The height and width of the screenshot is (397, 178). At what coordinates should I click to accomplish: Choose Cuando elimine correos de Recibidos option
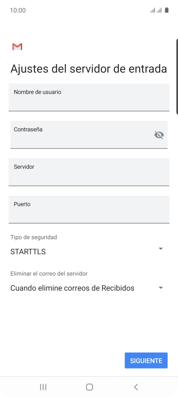[x=72, y=288]
